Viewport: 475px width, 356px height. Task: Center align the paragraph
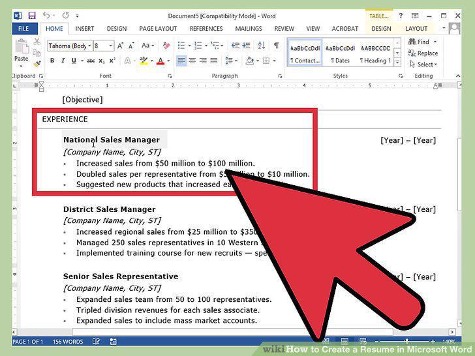pyautogui.click(x=192, y=61)
